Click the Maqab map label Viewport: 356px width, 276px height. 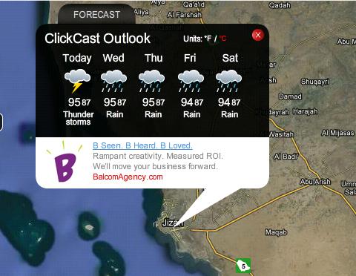click(276, 232)
